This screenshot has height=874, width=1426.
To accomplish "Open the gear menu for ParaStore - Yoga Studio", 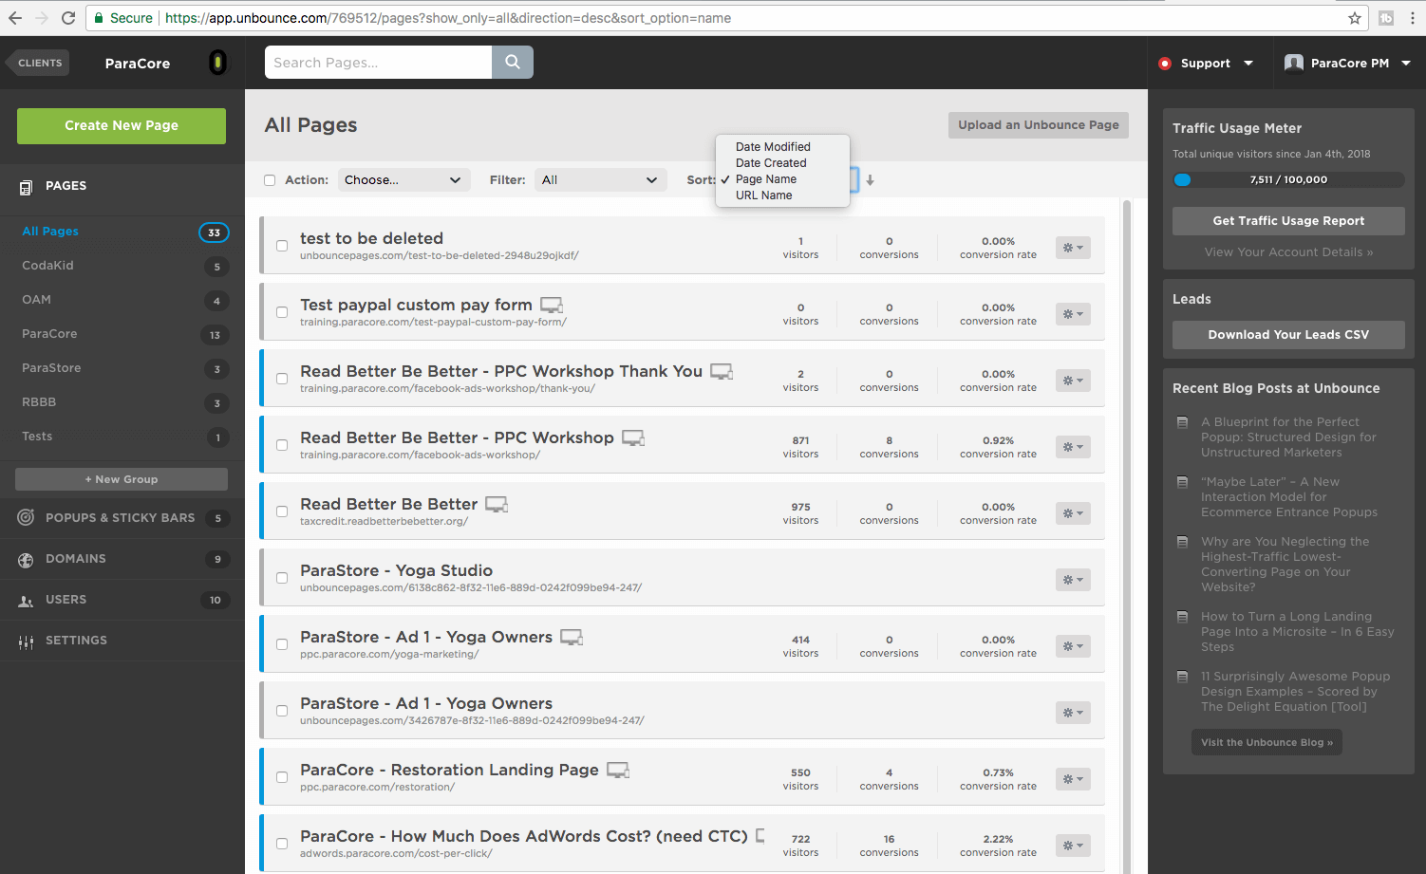I will [x=1073, y=580].
